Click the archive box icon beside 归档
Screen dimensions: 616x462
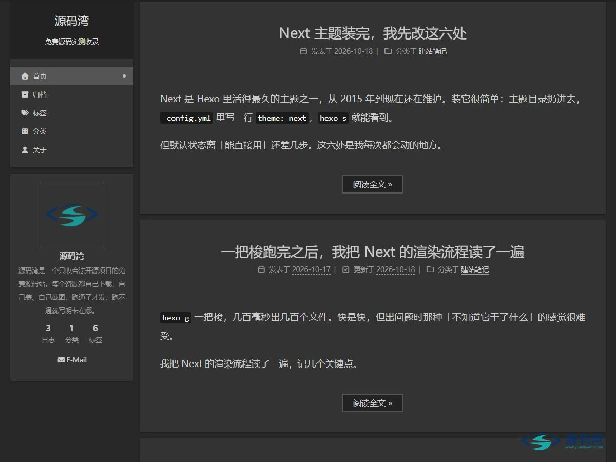[x=25, y=94]
